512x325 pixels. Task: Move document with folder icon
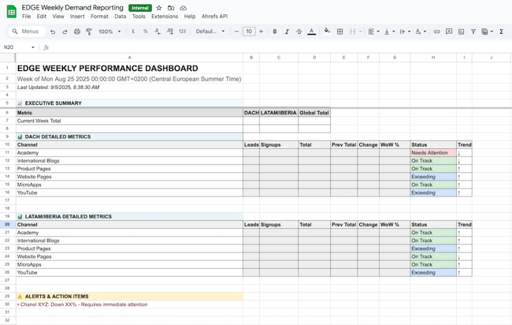(171, 8)
